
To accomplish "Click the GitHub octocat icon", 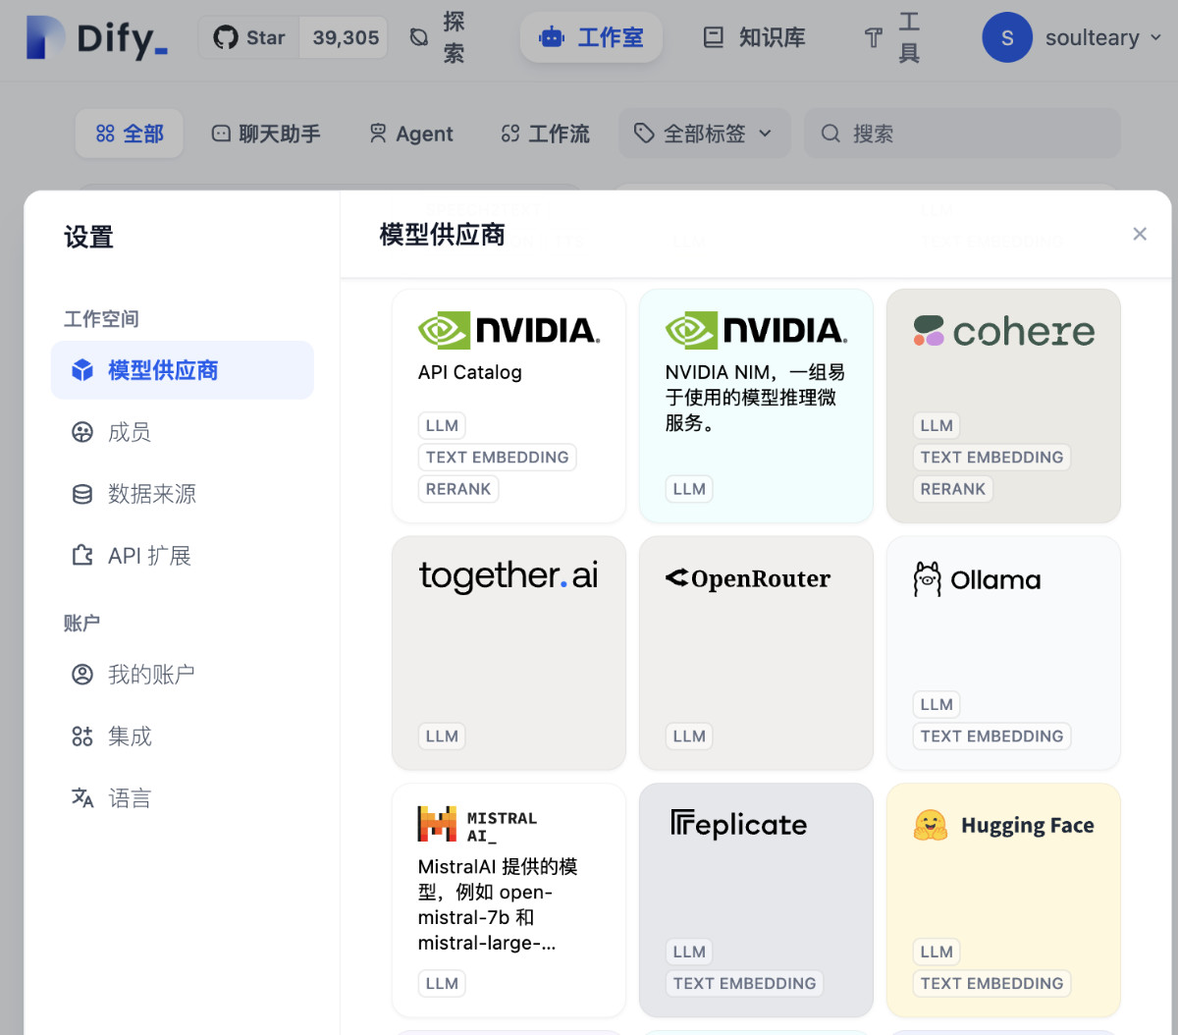I will [226, 37].
